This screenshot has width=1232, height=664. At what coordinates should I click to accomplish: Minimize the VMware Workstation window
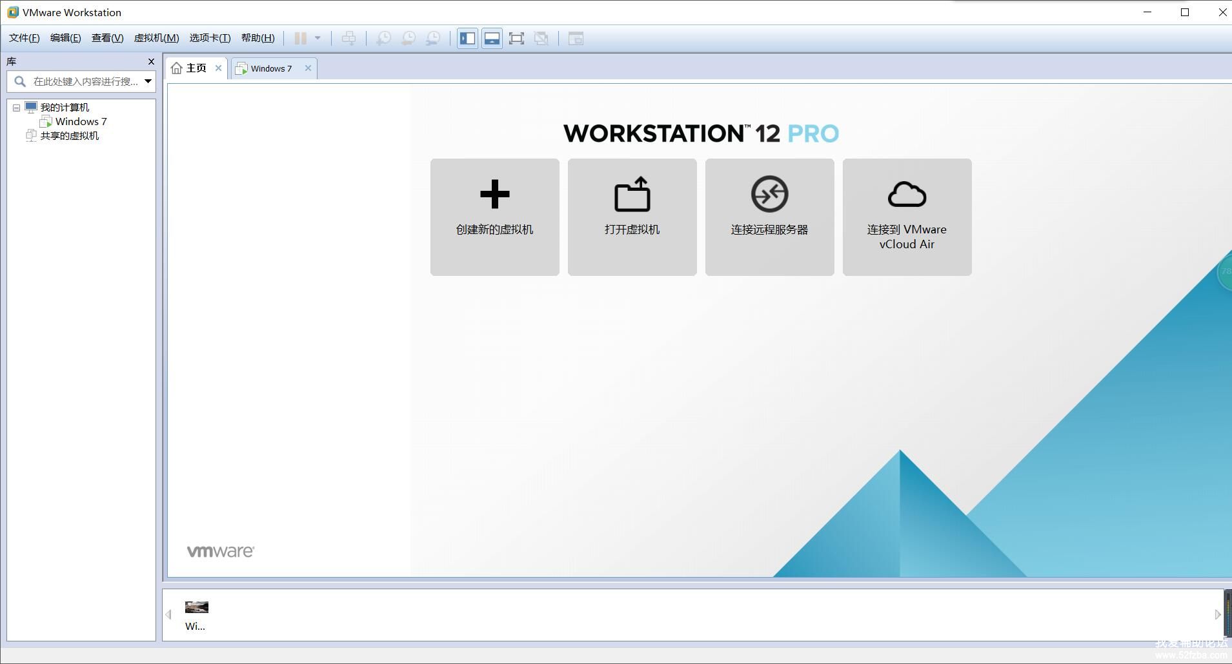click(x=1147, y=12)
